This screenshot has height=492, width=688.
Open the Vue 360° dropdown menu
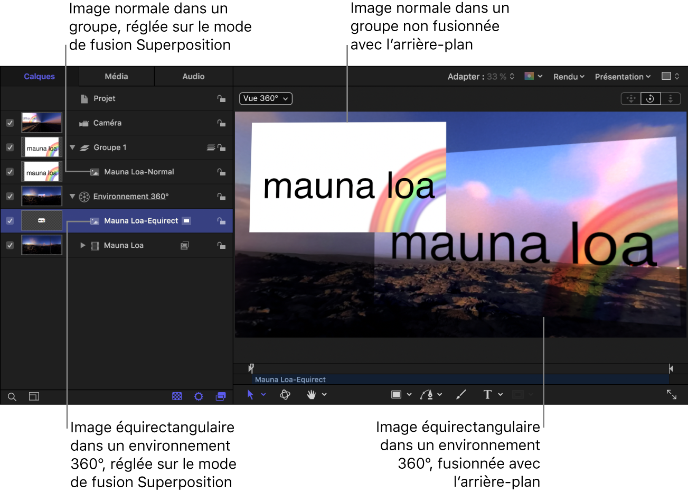pyautogui.click(x=266, y=98)
